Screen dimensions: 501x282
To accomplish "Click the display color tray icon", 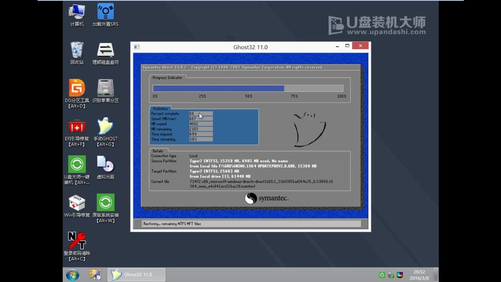I will coord(399,275).
